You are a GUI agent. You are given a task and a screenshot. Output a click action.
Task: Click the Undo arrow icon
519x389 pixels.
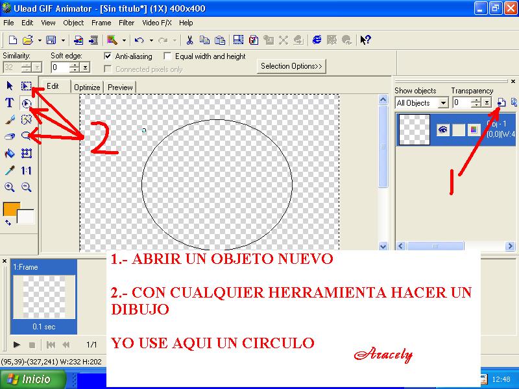pyautogui.click(x=139, y=40)
